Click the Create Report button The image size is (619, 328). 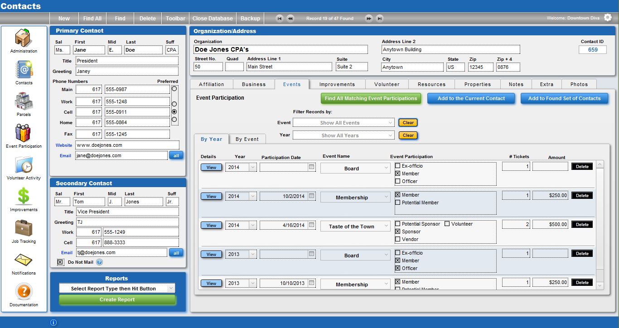(117, 299)
